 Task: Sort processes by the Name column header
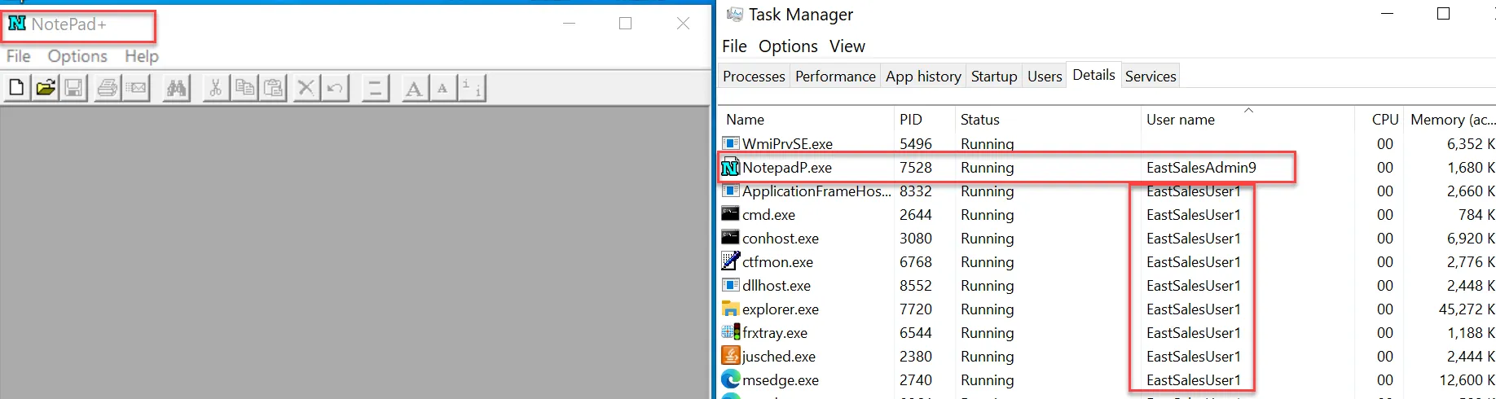[807, 119]
